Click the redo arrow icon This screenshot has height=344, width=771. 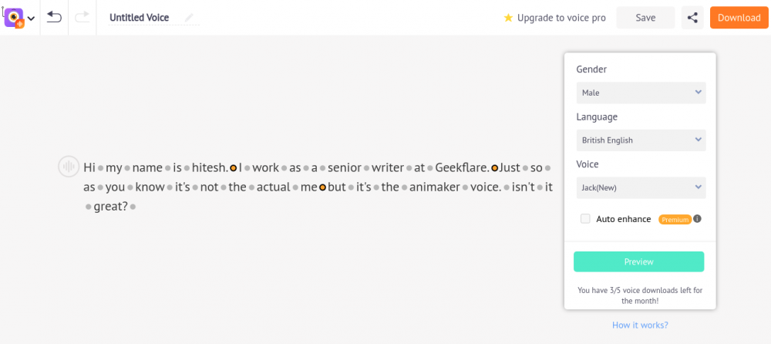tap(82, 17)
